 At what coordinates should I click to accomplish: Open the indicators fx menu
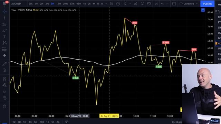[x=125, y=4]
